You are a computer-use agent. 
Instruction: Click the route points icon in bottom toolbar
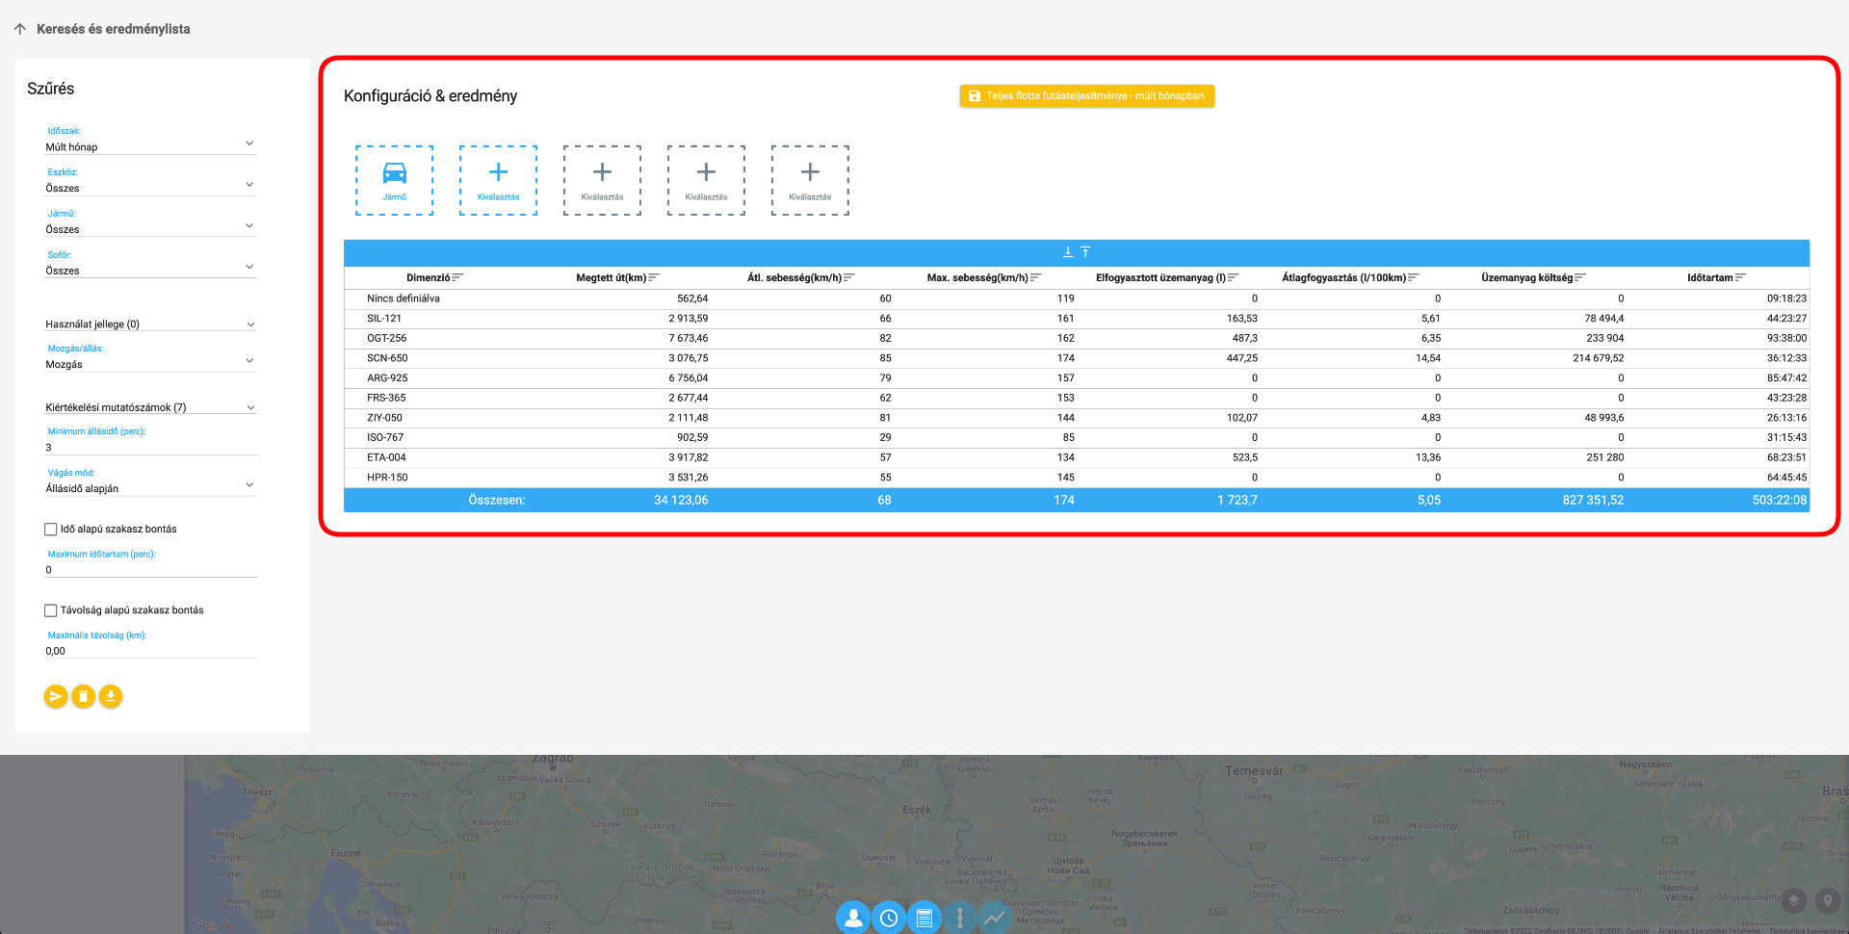tap(959, 918)
